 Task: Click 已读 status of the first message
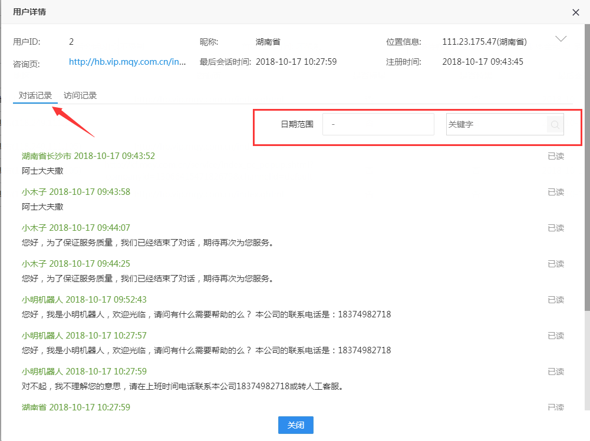[556, 156]
